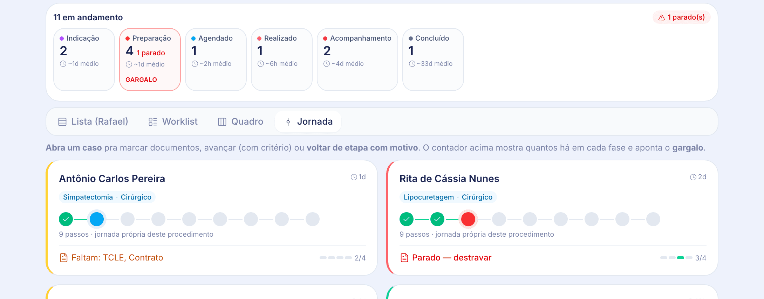The width and height of the screenshot is (764, 299).
Task: Click 'Parado — destravar' to unblock Rita's case
Action: [x=452, y=258]
